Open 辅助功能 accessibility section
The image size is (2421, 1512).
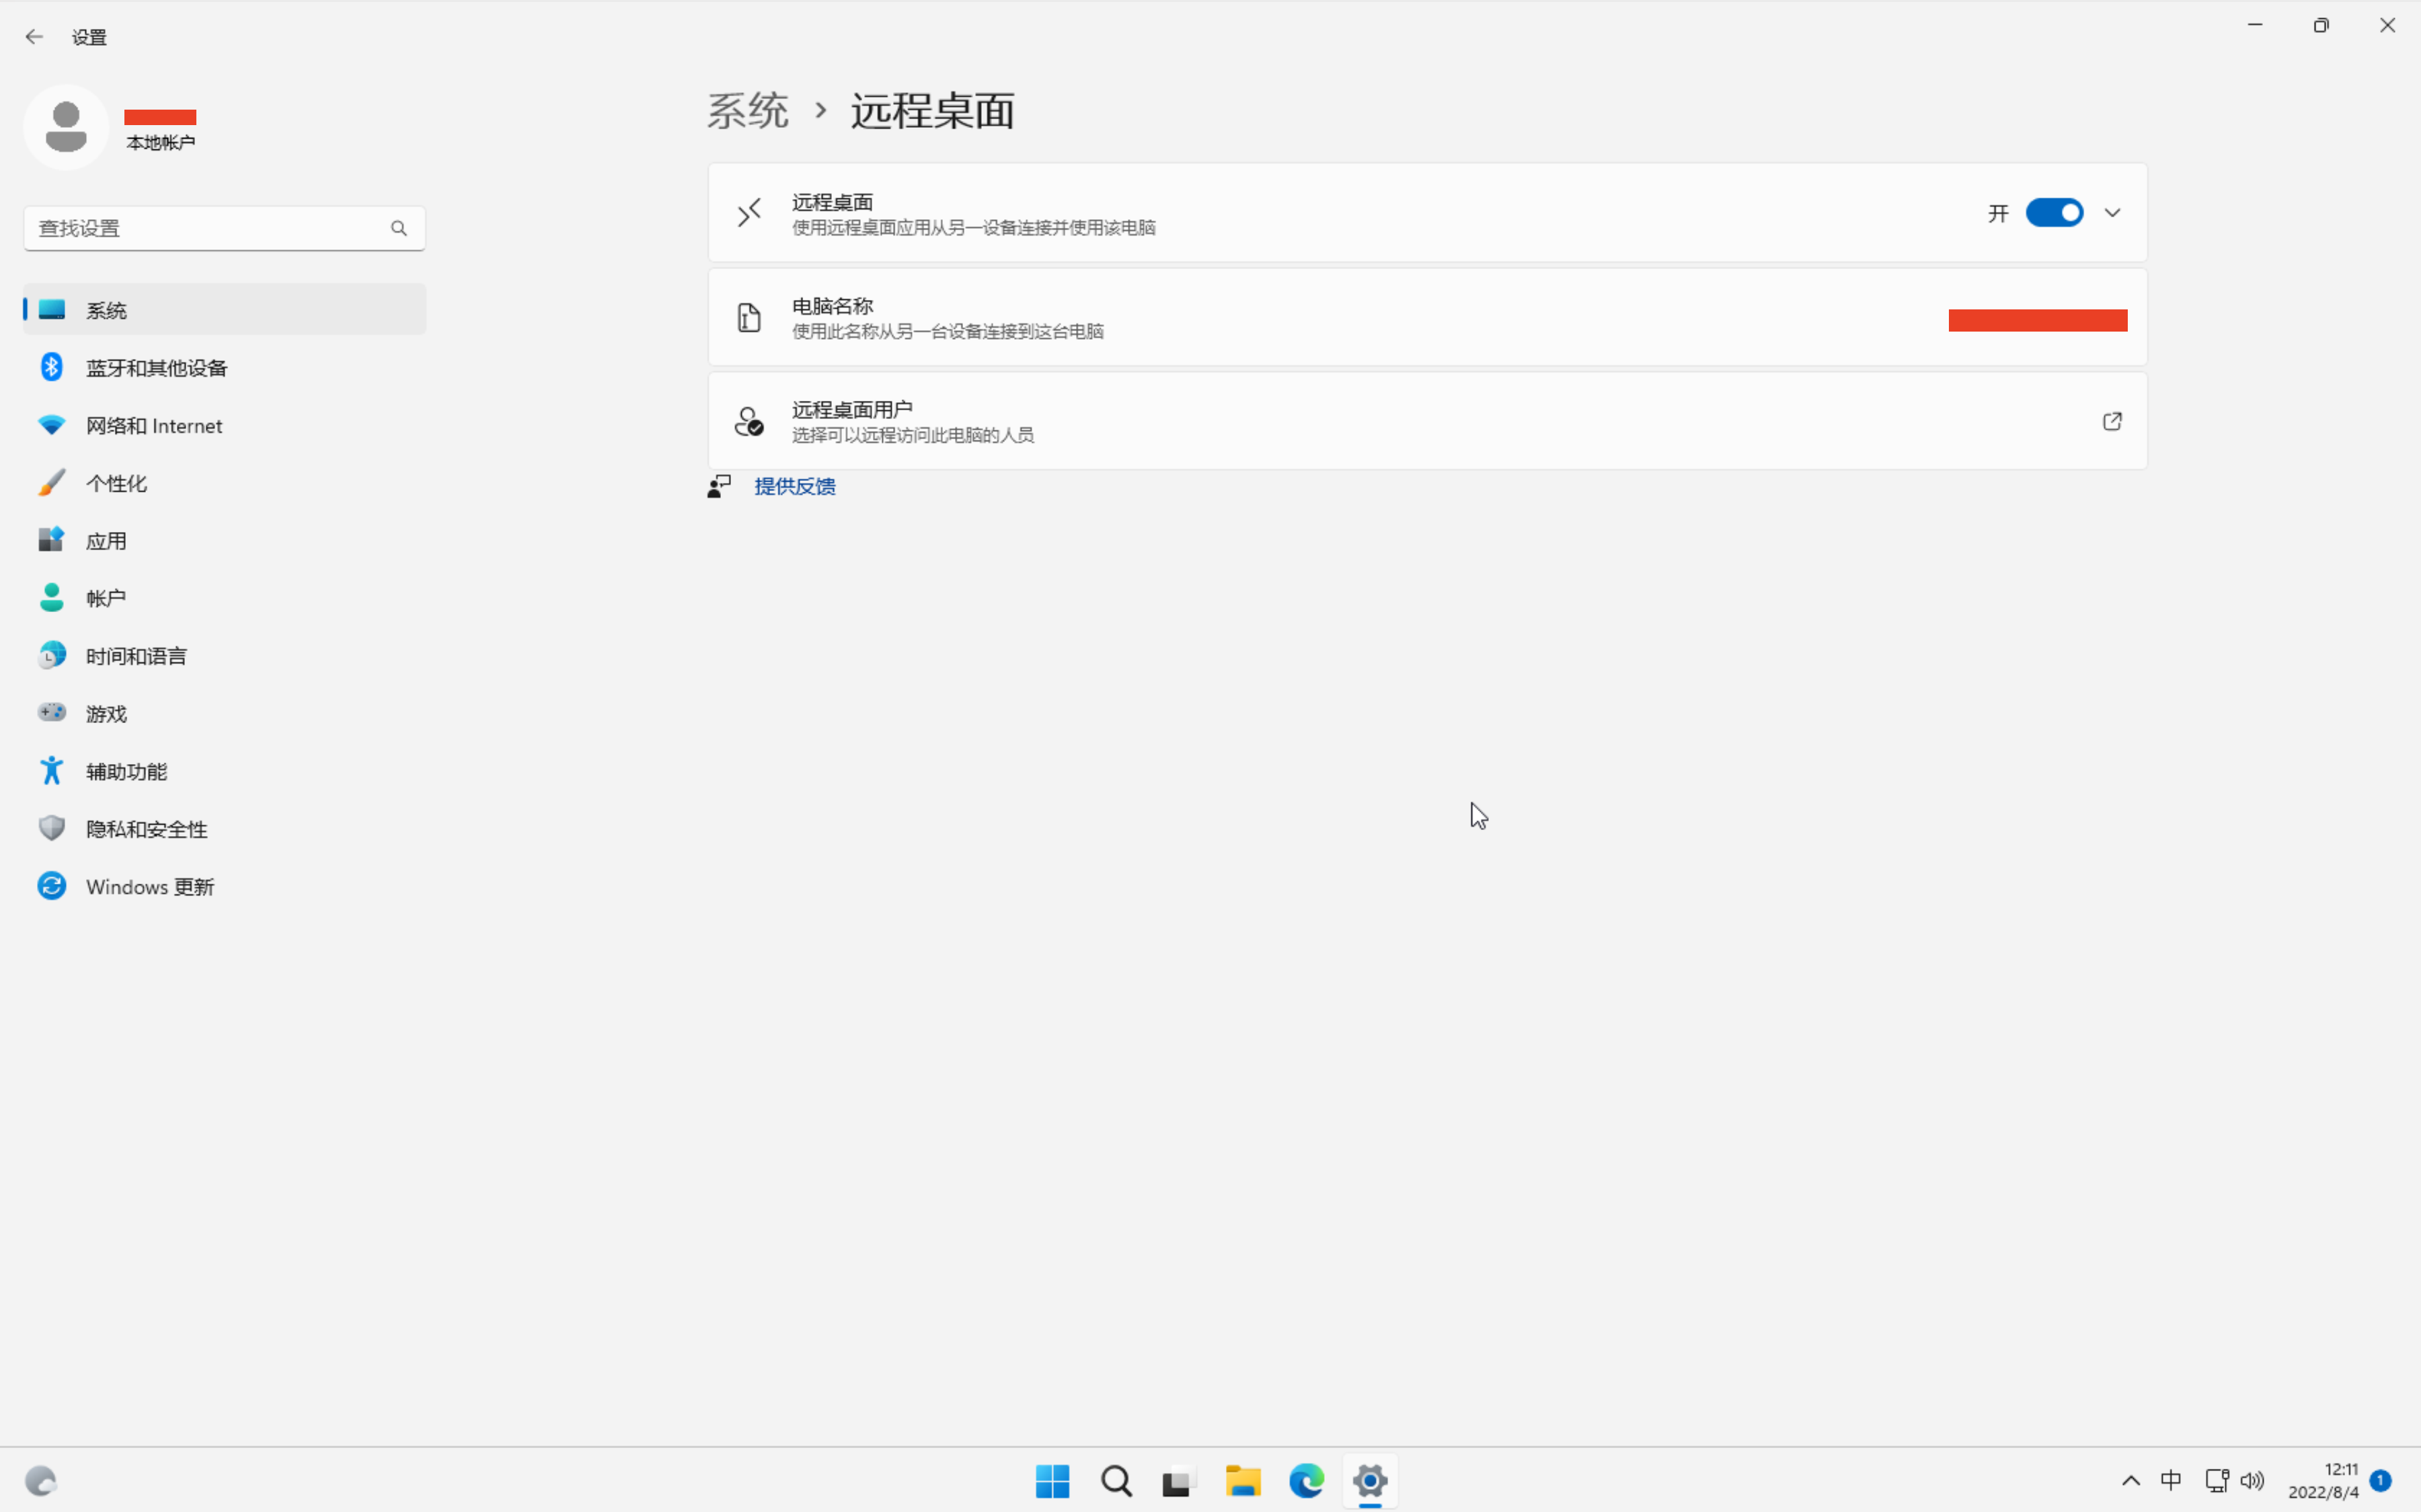126,771
